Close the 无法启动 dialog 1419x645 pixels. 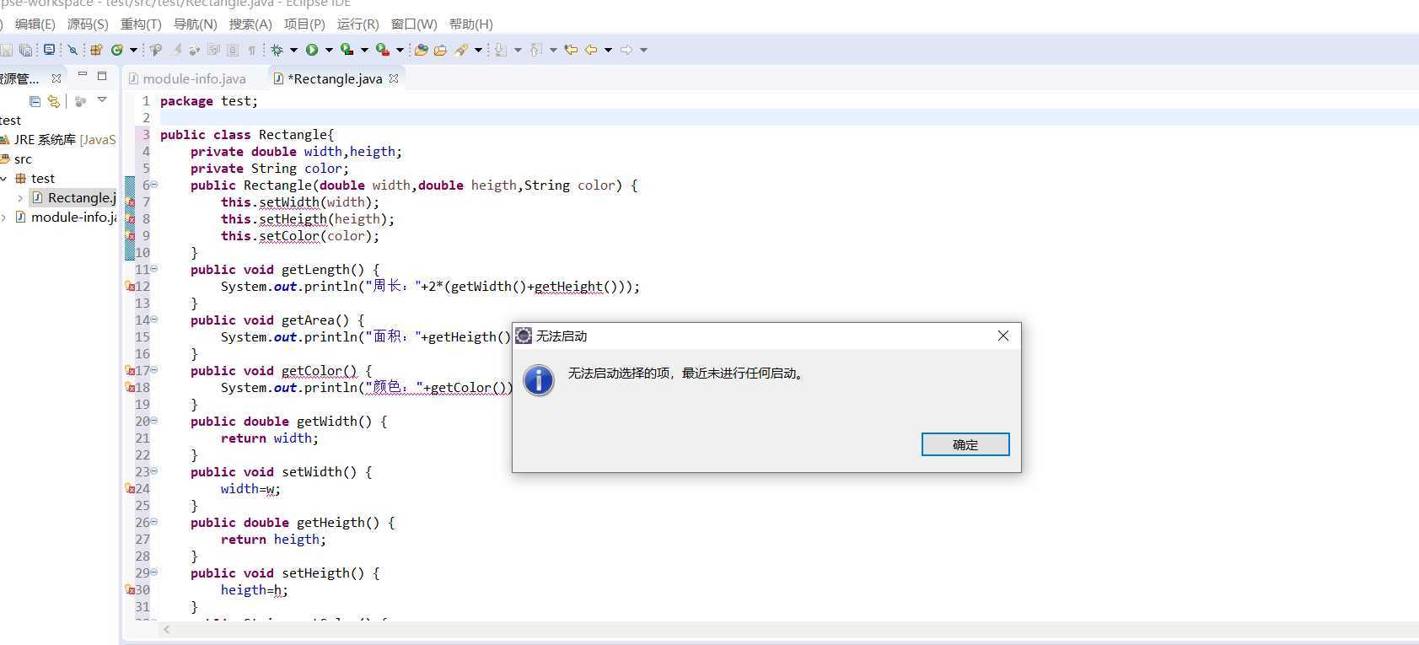click(x=1003, y=336)
